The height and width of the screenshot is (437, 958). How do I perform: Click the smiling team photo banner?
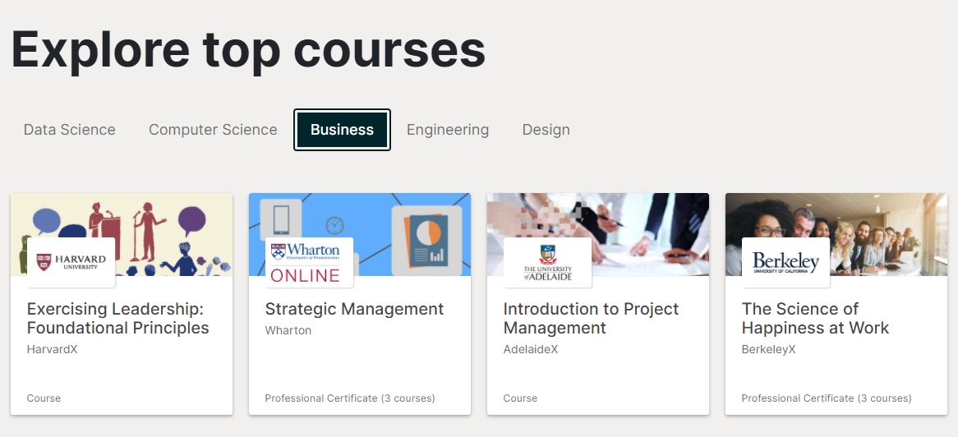click(x=836, y=235)
